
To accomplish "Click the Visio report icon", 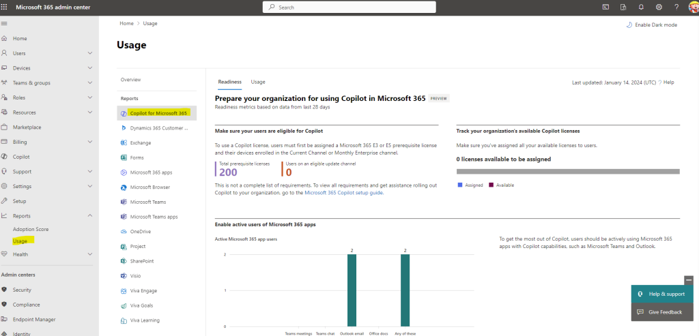I will (124, 276).
